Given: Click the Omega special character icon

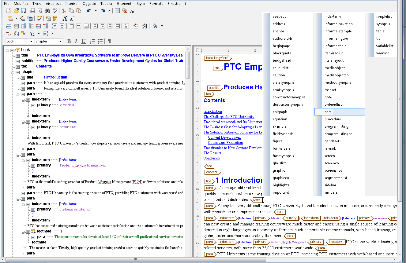Looking at the screenshot, I should click(32, 34).
